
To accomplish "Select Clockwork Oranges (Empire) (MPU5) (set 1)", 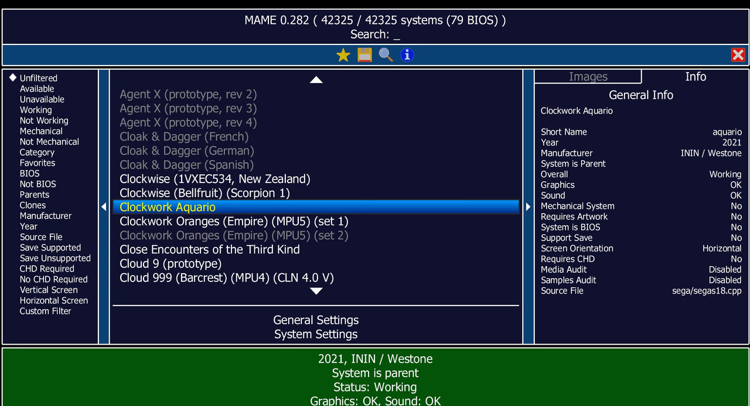I will (316, 221).
